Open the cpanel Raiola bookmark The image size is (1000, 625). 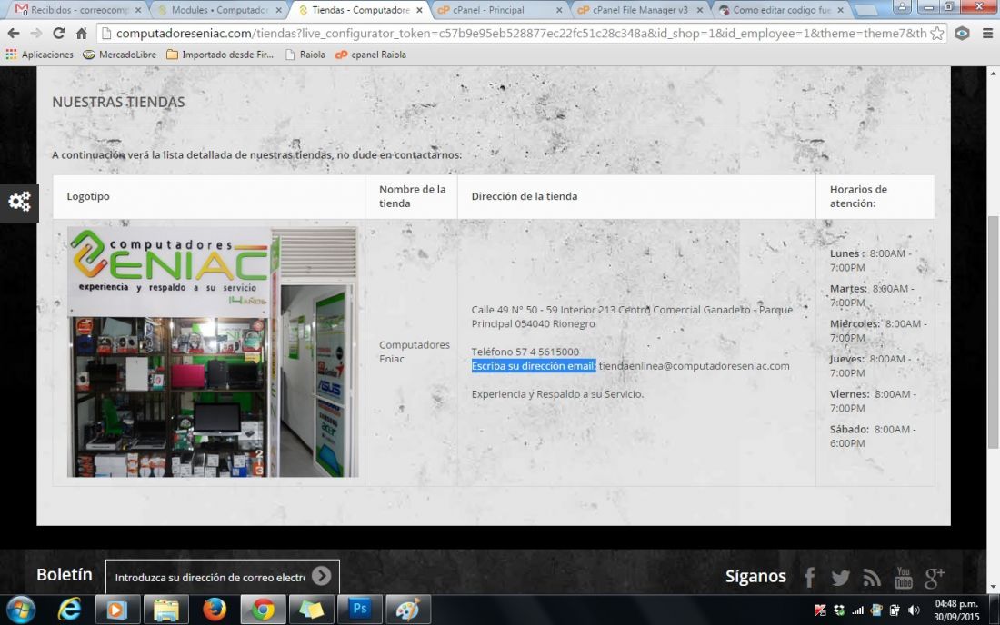click(371, 55)
